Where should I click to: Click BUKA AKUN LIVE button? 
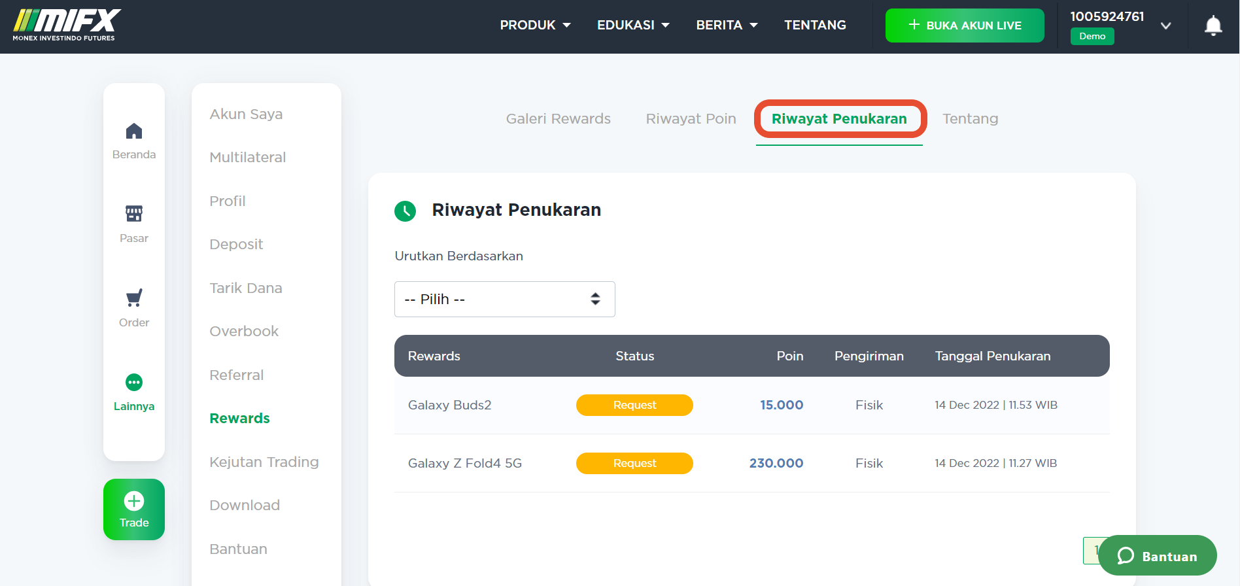click(965, 26)
